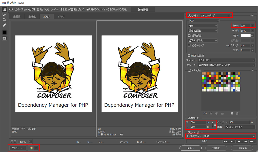Open the color table panel menu icon
258x152 pixels.
coord(252,70)
